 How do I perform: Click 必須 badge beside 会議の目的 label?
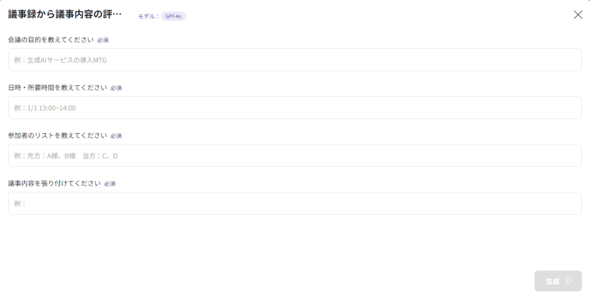[x=103, y=40]
